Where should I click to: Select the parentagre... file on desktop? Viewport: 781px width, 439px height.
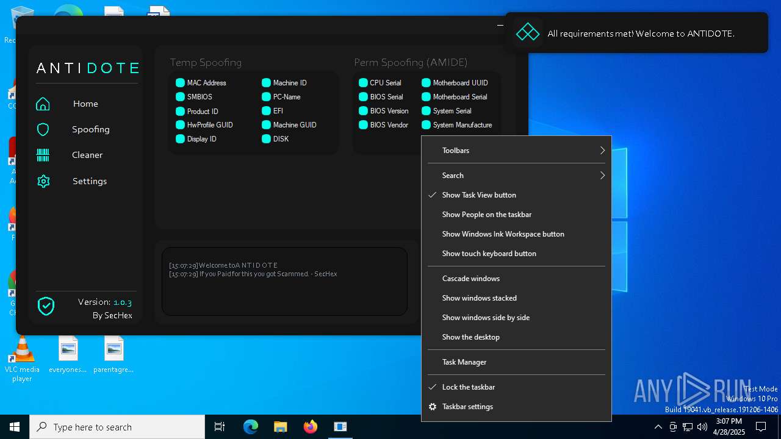[x=113, y=355]
